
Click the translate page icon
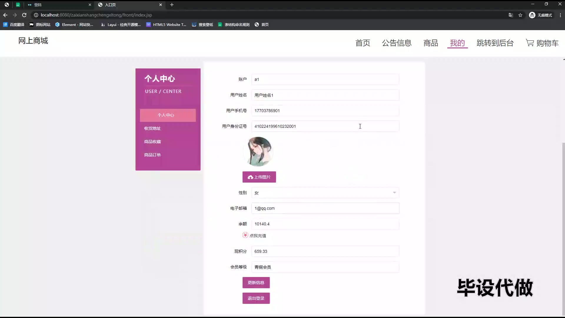click(x=511, y=15)
